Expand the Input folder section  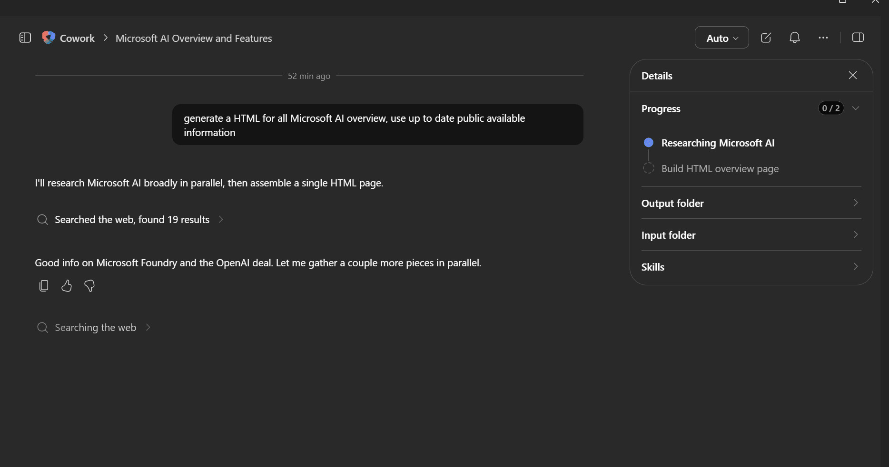click(751, 235)
